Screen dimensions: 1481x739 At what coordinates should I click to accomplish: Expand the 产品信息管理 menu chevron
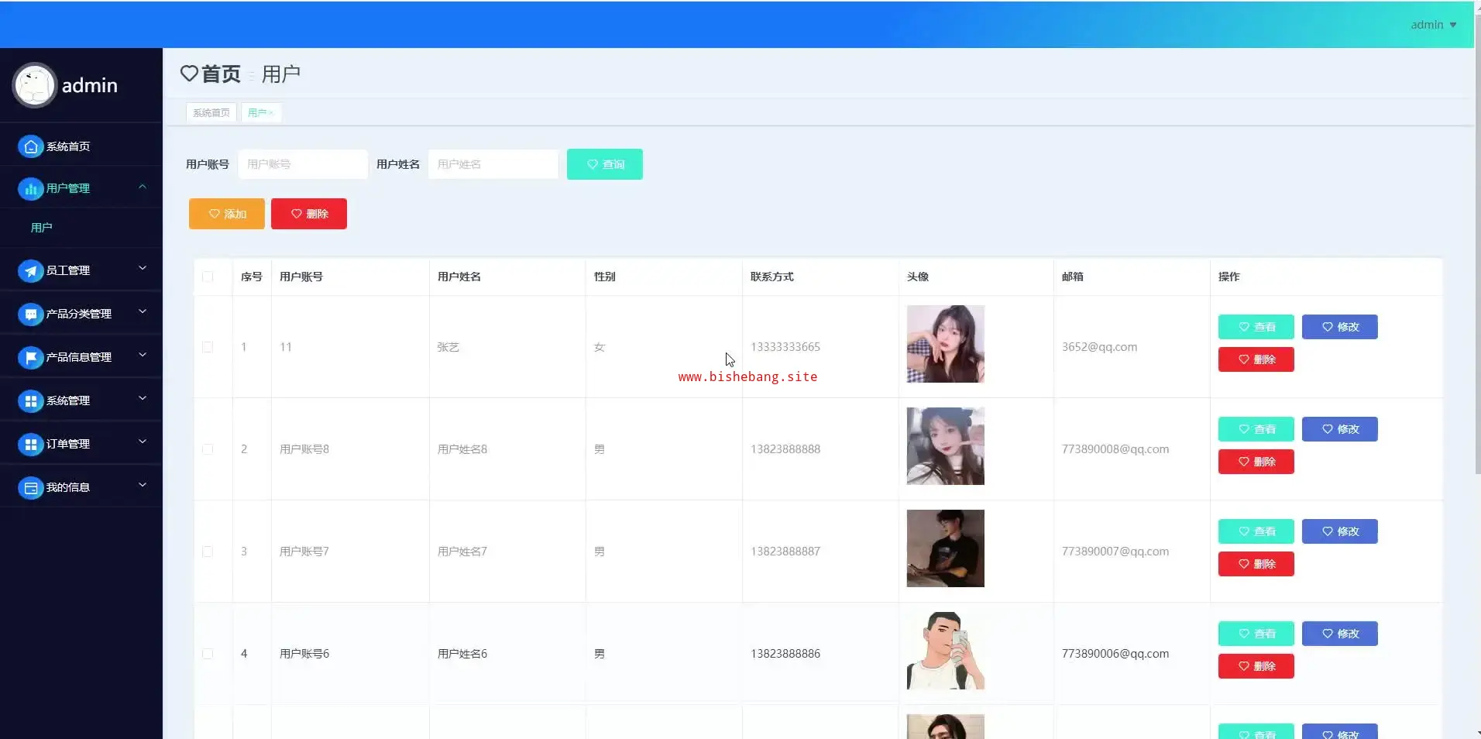coord(143,355)
